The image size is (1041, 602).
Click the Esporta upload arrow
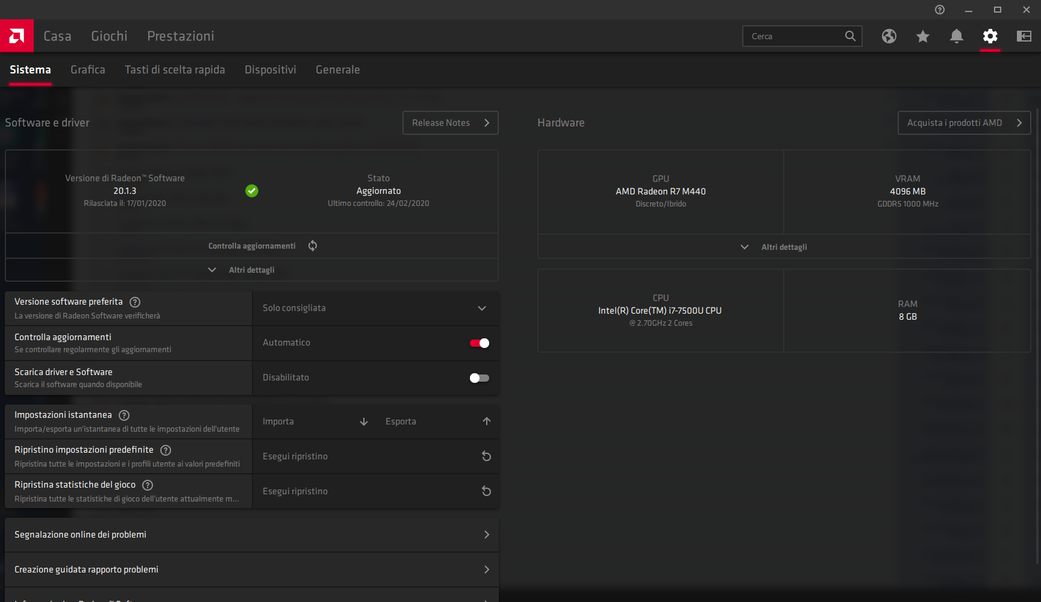click(x=487, y=421)
